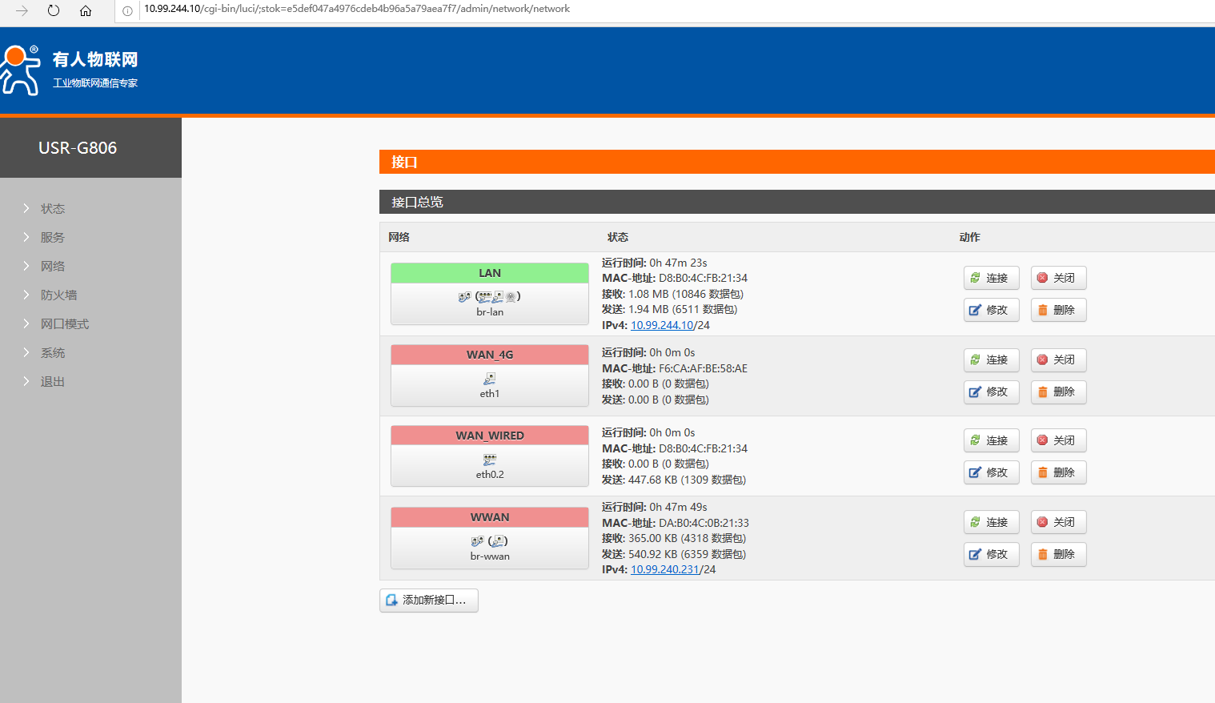Screen dimensions: 1215x703
Task: Open the 网络 sidebar menu item
Action: click(53, 266)
